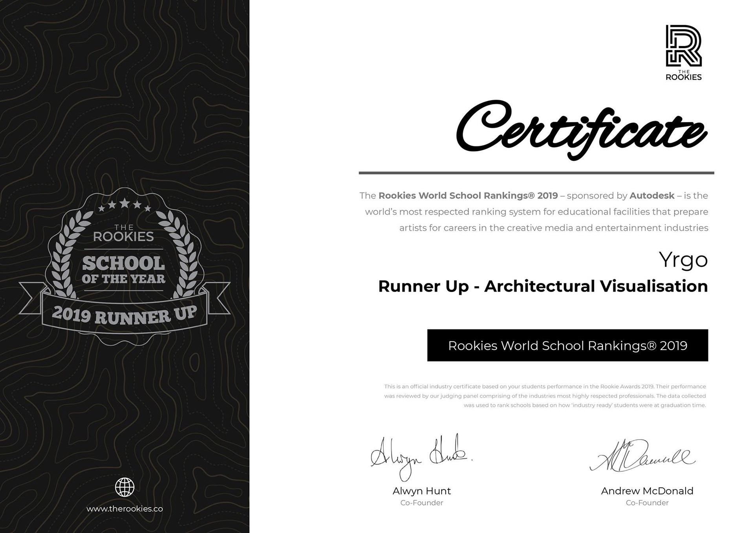The width and height of the screenshot is (754, 533).
Task: Click the horizontal divider line below Certificate
Action: click(x=536, y=173)
